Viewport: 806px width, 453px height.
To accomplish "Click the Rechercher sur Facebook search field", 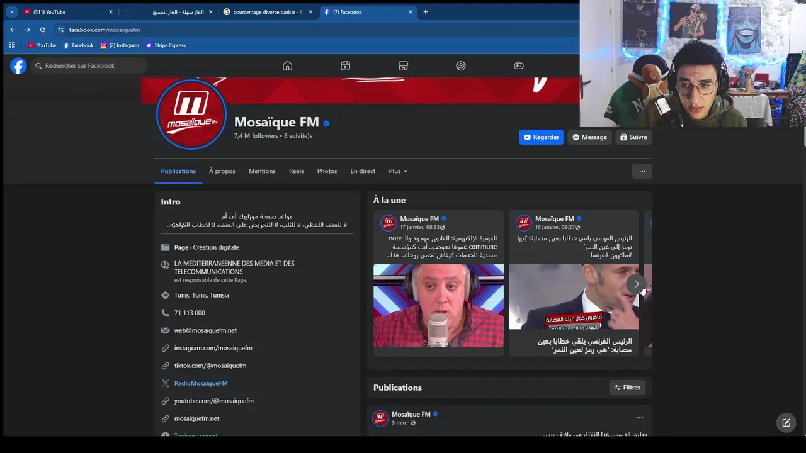I will click(x=89, y=66).
